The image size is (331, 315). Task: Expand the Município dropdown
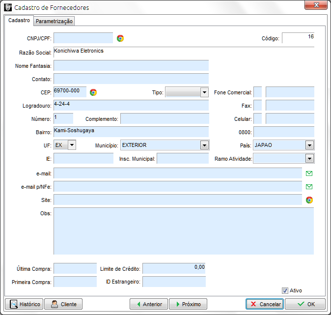click(205, 145)
